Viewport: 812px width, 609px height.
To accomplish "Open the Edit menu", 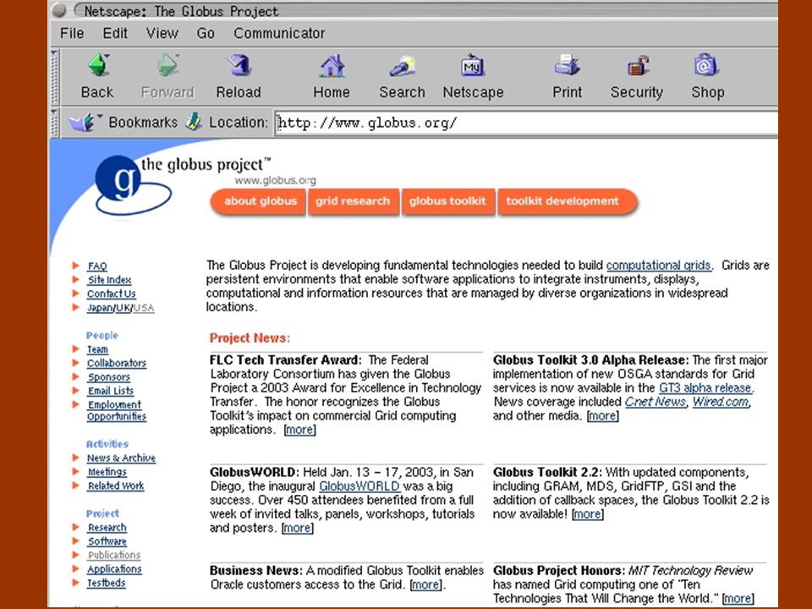I will pyautogui.click(x=115, y=33).
